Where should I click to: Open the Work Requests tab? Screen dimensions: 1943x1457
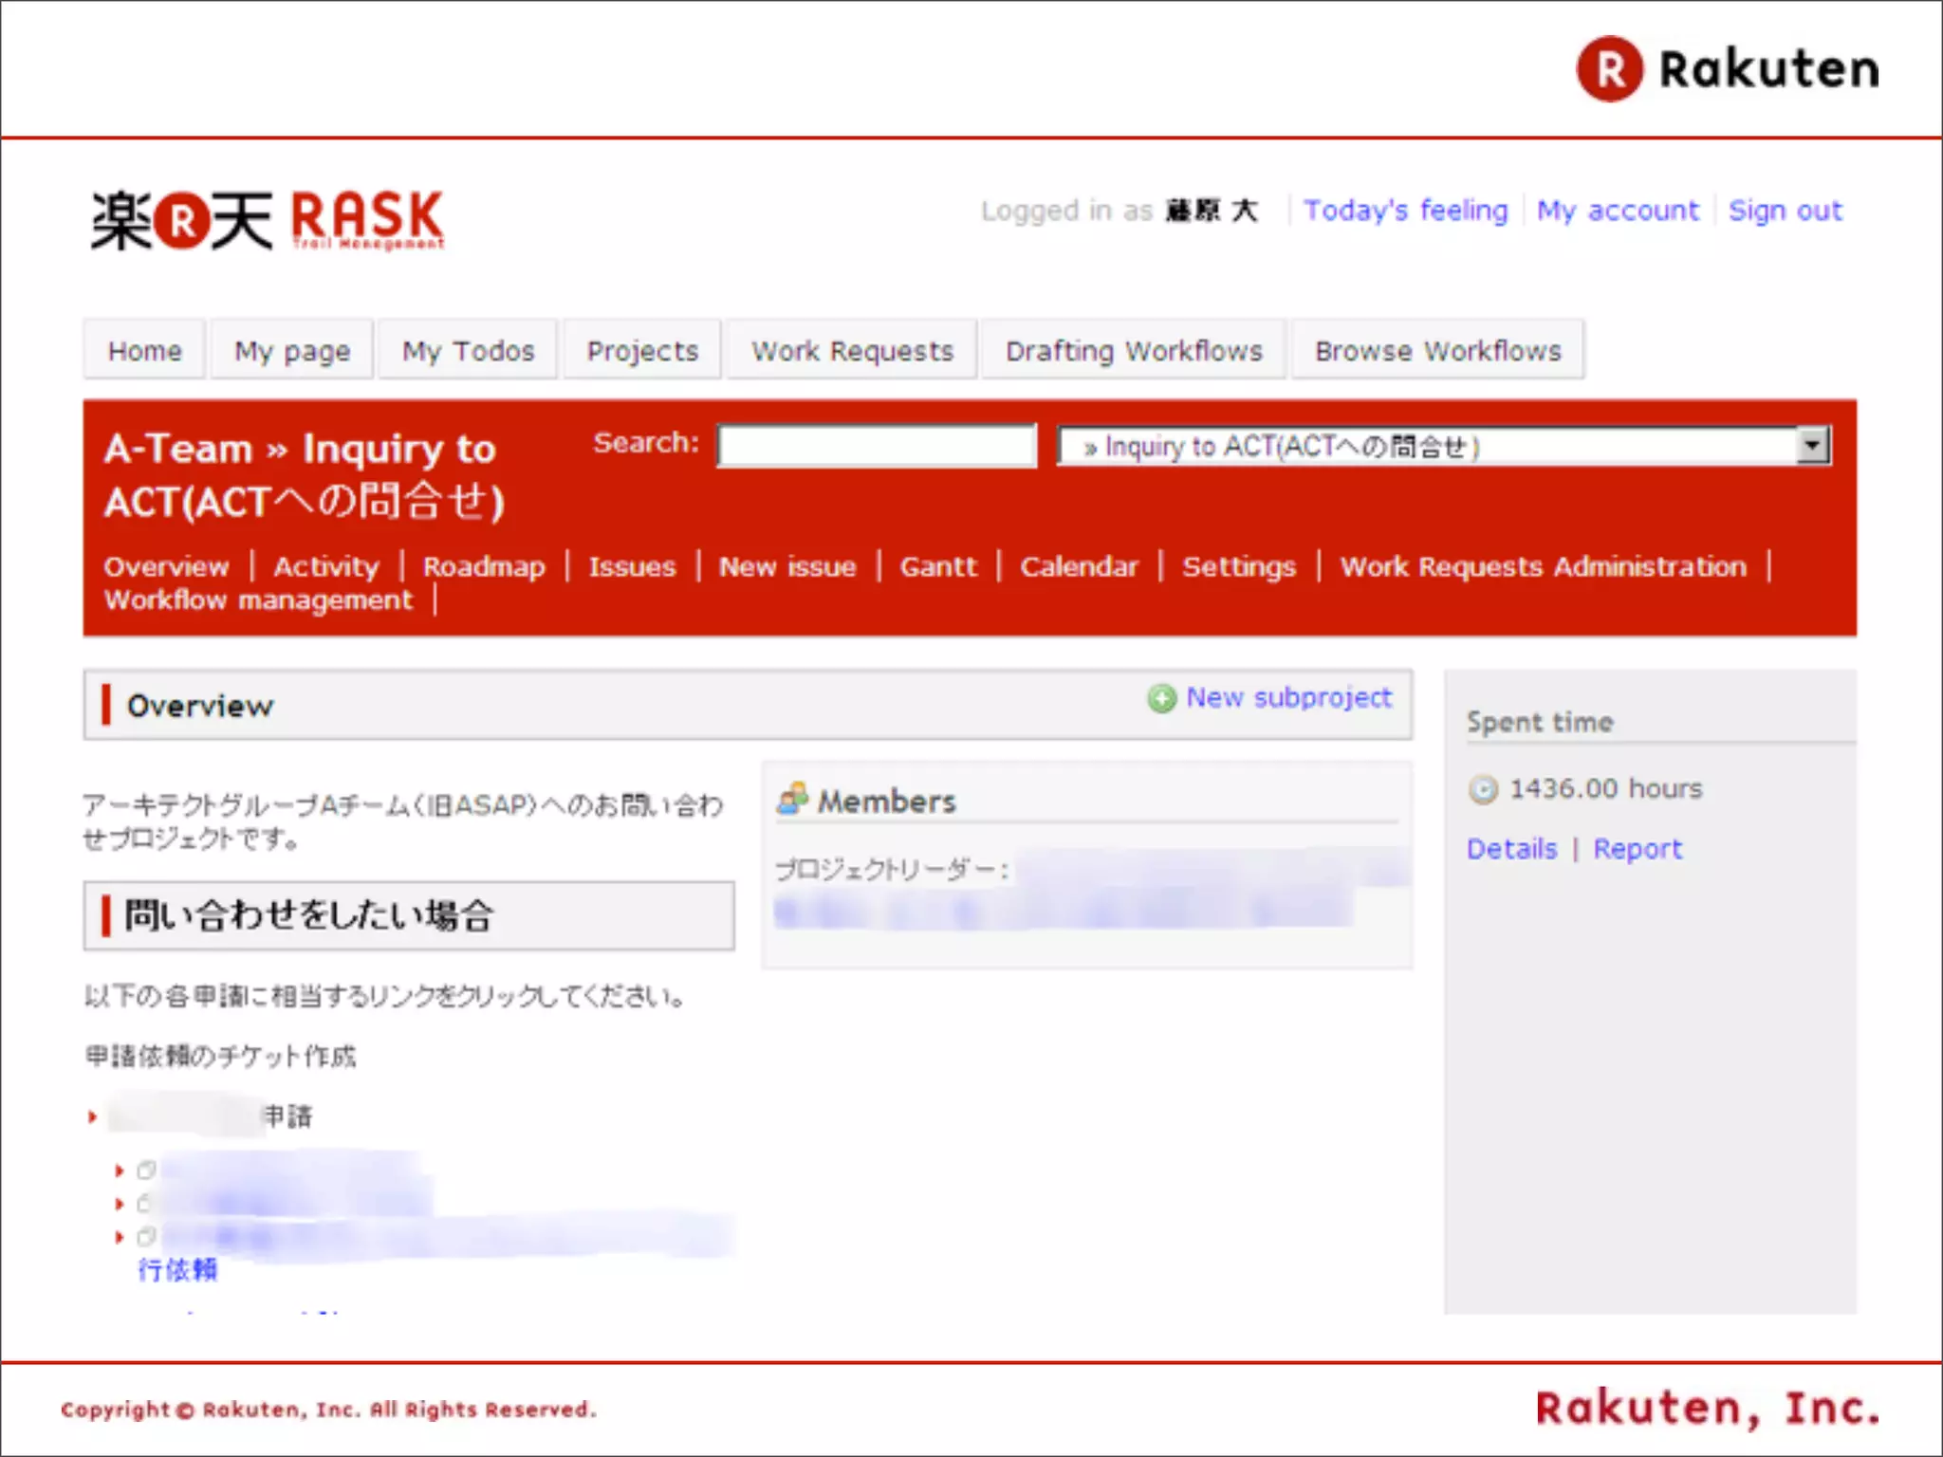click(x=852, y=351)
